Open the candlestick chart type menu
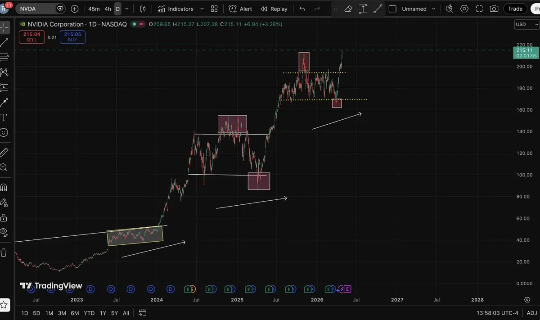This screenshot has width=540, height=320. tap(143, 9)
